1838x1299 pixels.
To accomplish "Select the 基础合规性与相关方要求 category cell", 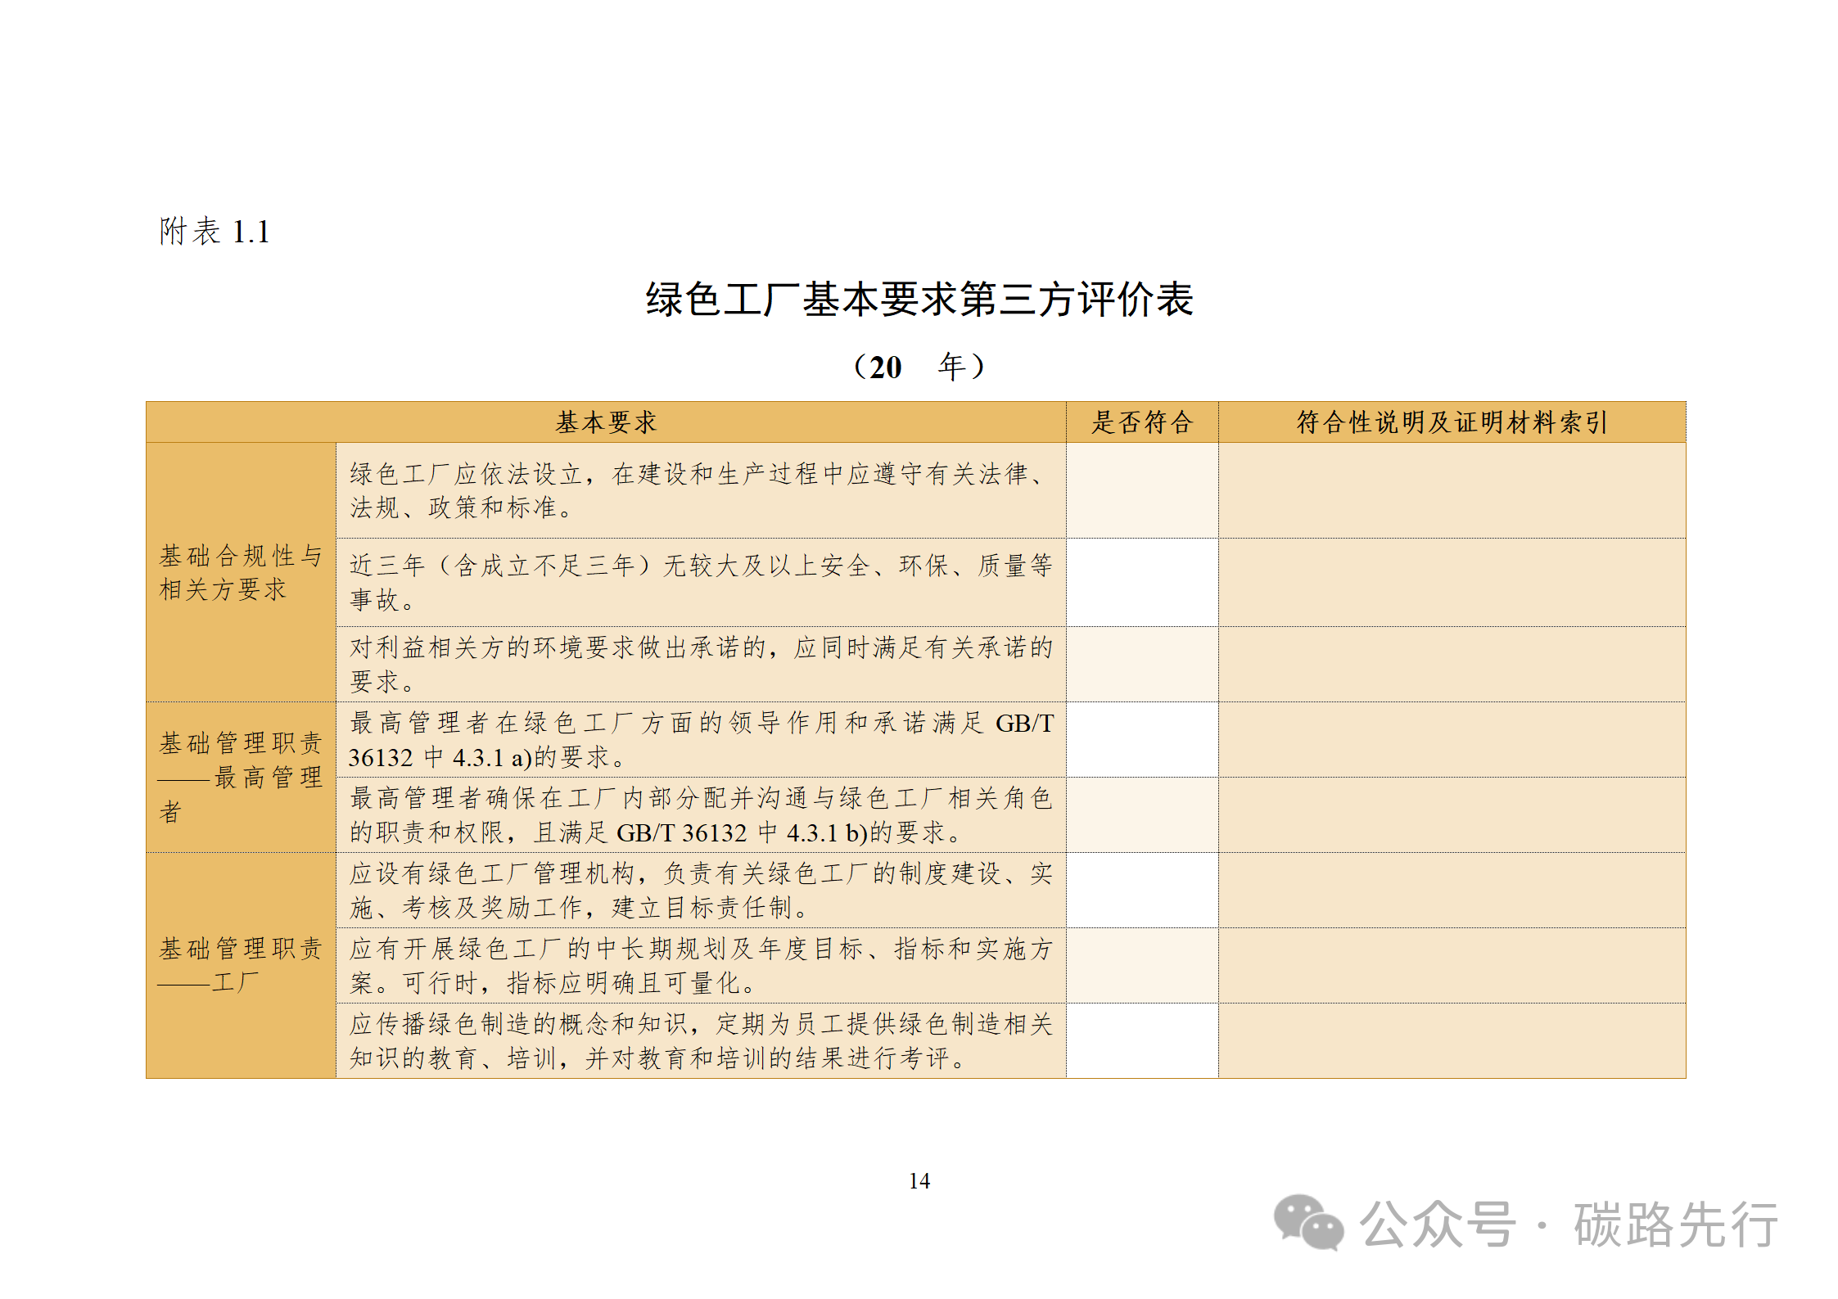I will click(240, 572).
